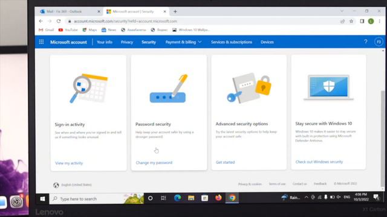Switch to the Mail Outlook browser tab
Viewport: 387px width, 217px height.
pos(69,11)
